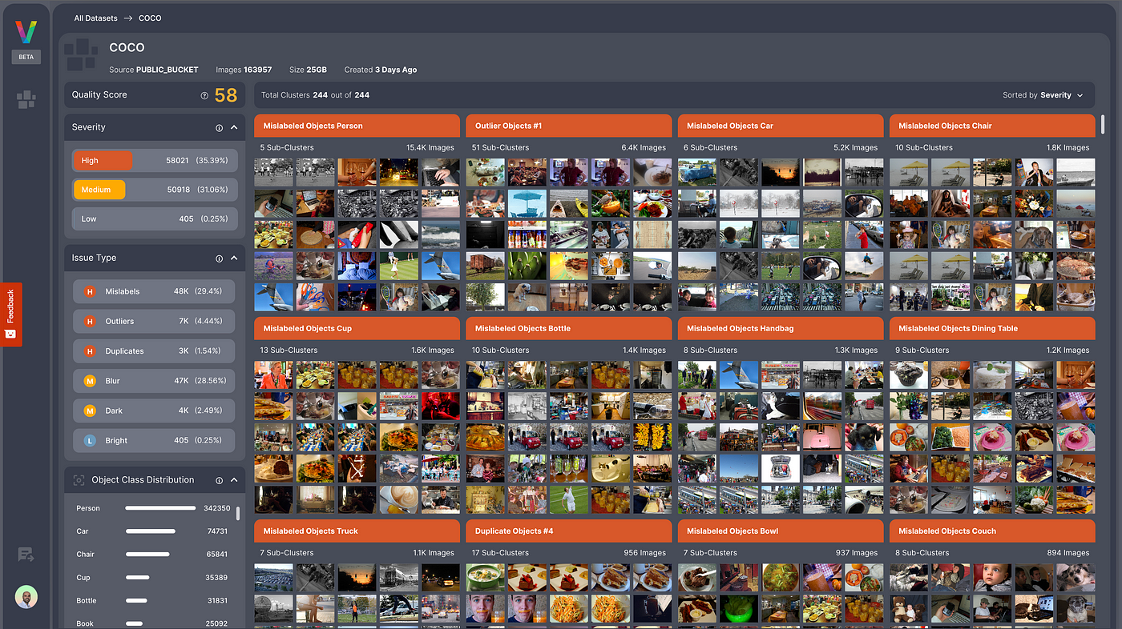Image resolution: width=1122 pixels, height=629 pixels.
Task: Open the Feedback side tab
Action: tap(10, 314)
